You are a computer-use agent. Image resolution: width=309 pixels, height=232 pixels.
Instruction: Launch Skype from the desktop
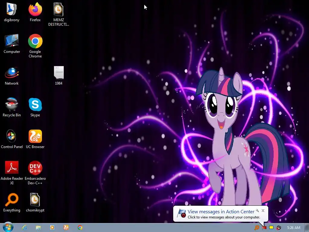(35, 107)
